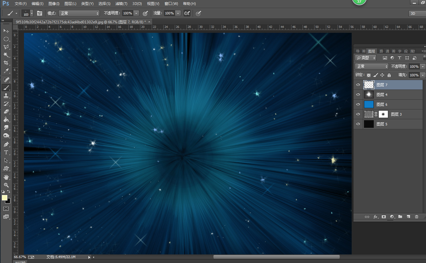Open the layer filter 类型 dropdown
Image resolution: width=426 pixels, height=263 pixels.
pyautogui.click(x=365, y=58)
